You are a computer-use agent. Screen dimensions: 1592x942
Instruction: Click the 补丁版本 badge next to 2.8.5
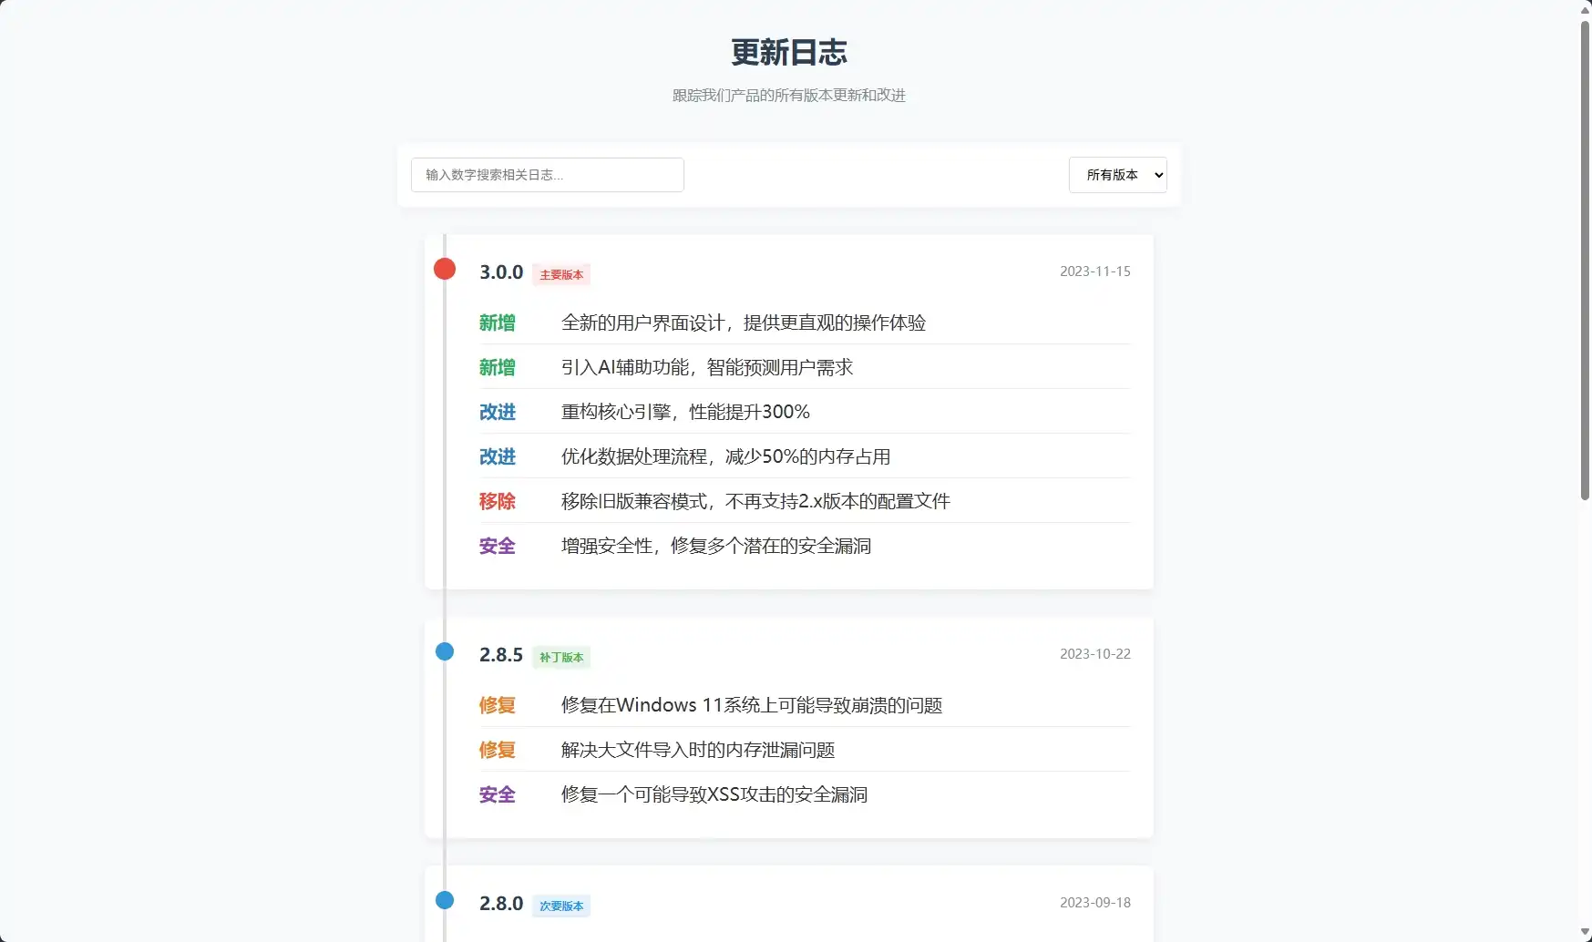tap(561, 658)
